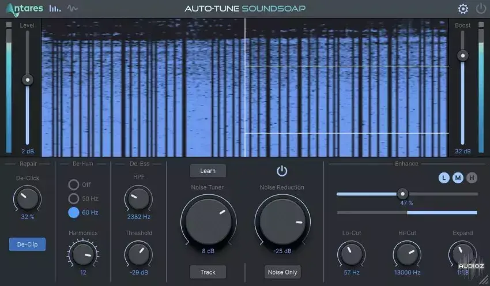Click the De-Ess Threshold knob

(138, 254)
